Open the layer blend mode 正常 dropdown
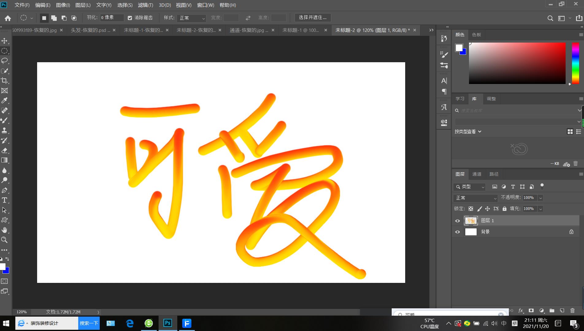This screenshot has height=331, width=584. pyautogui.click(x=475, y=198)
